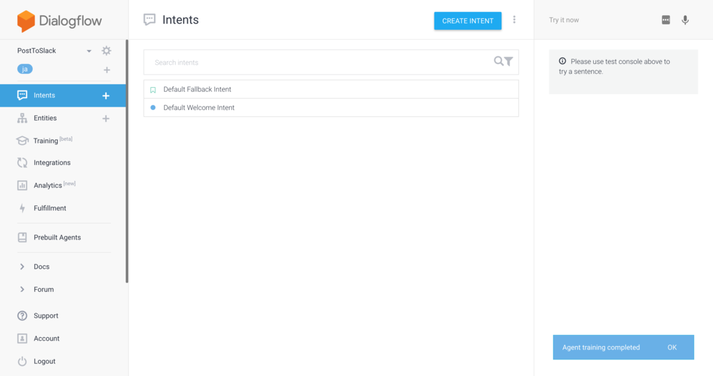
Task: Open the Training section
Action: click(x=45, y=141)
